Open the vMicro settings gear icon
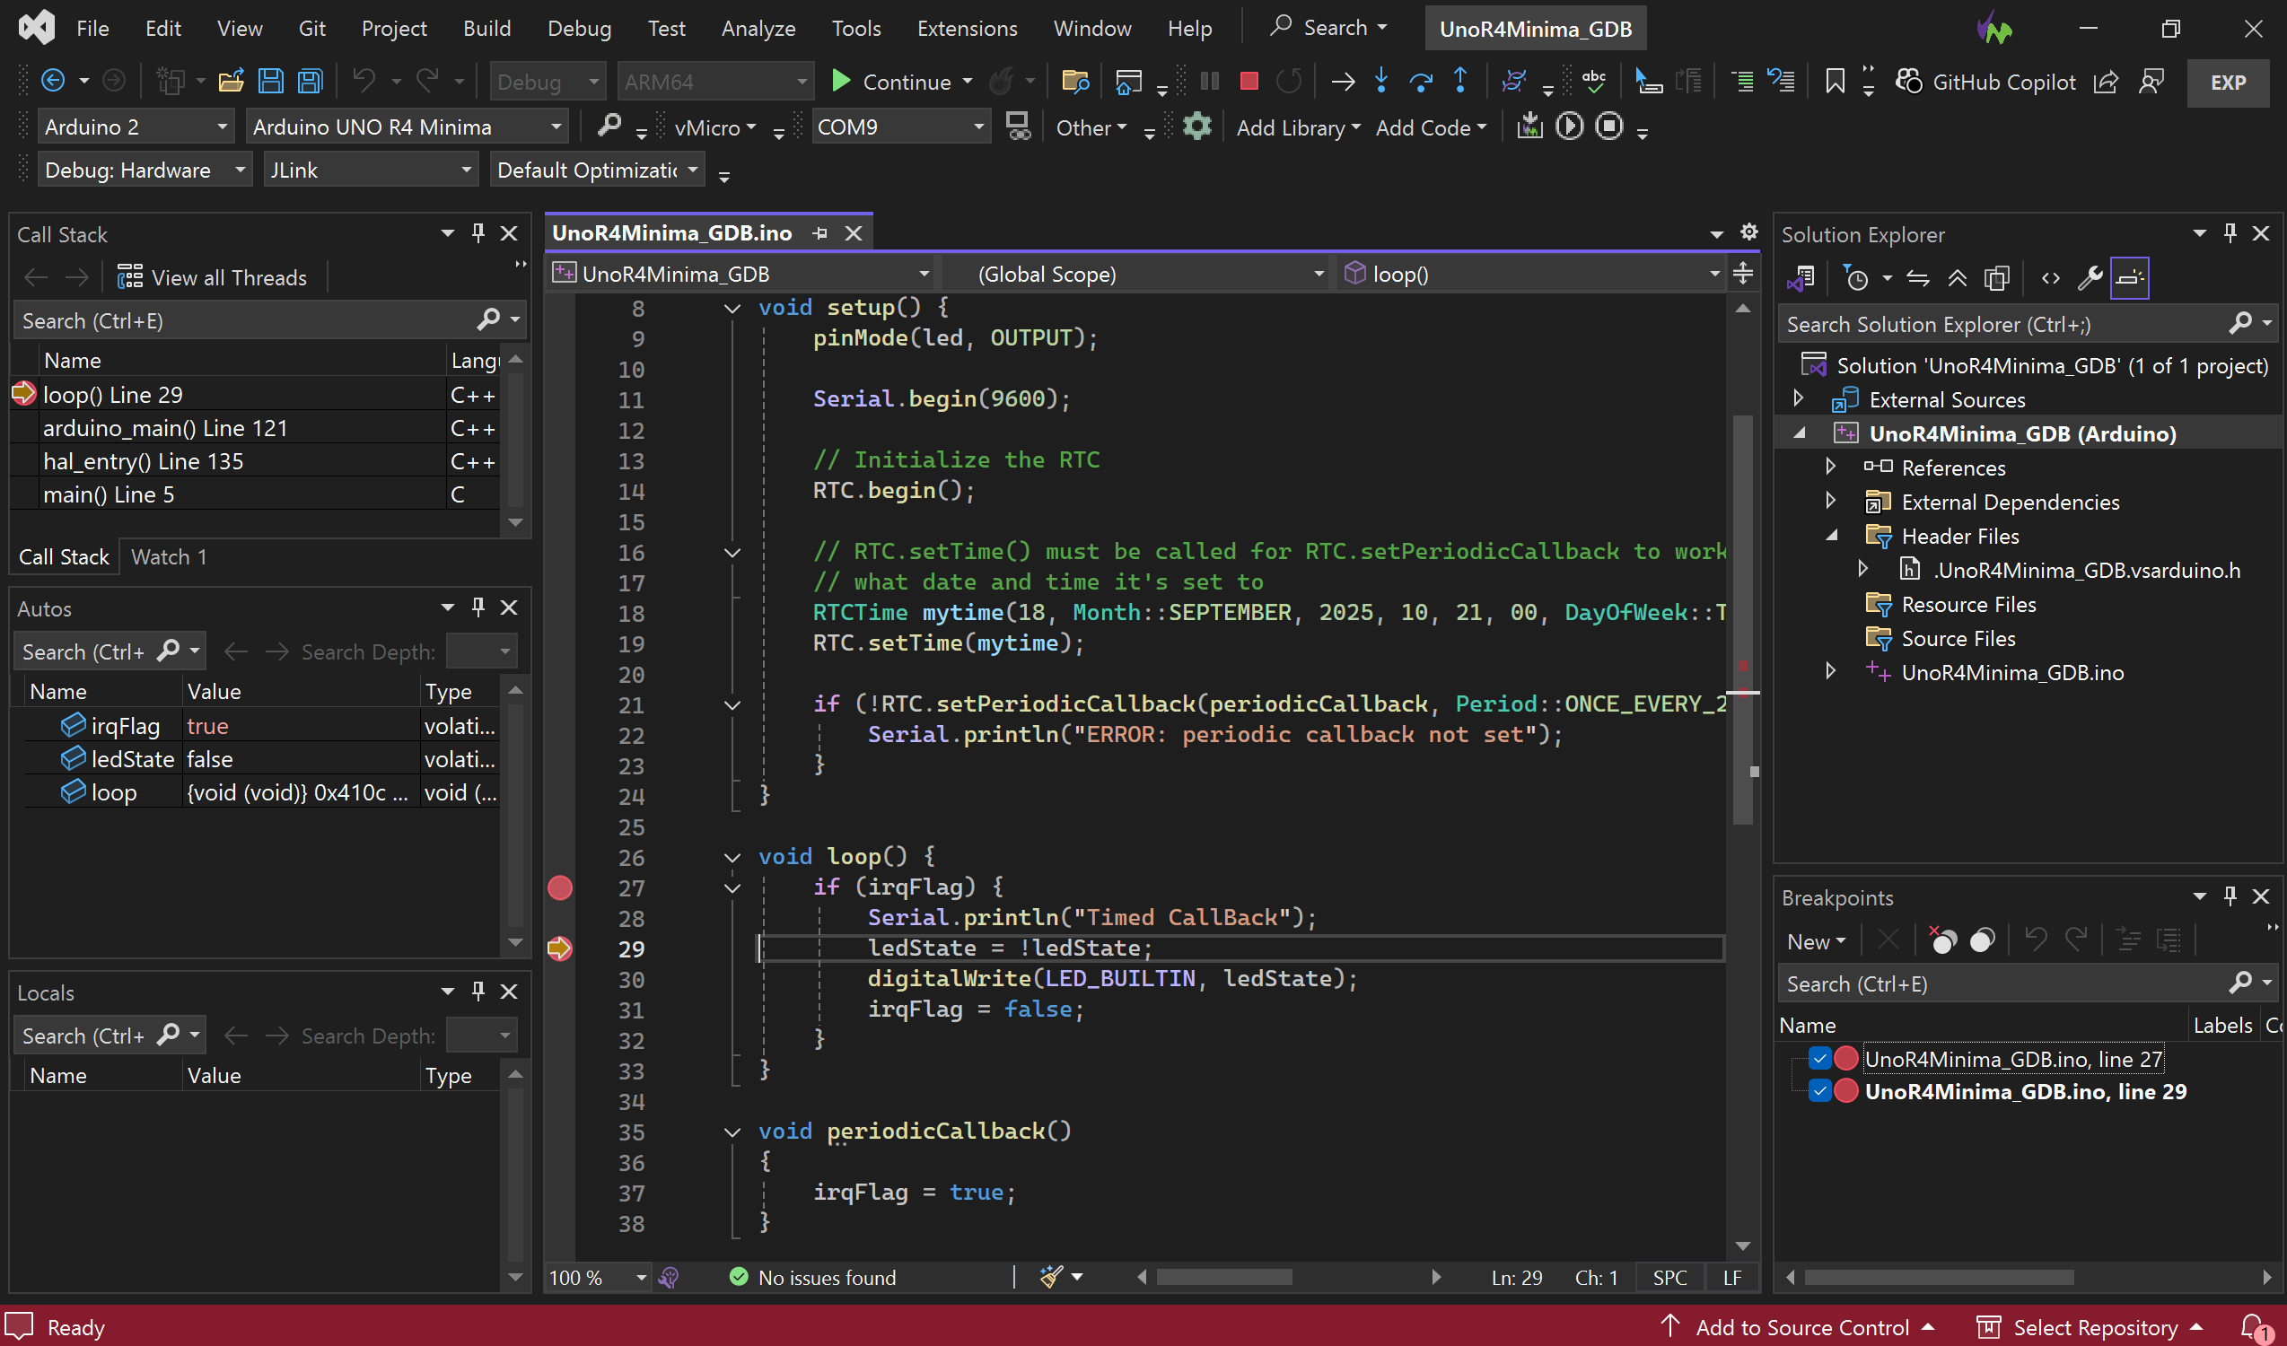Viewport: 2287px width, 1346px height. pos(1197,127)
